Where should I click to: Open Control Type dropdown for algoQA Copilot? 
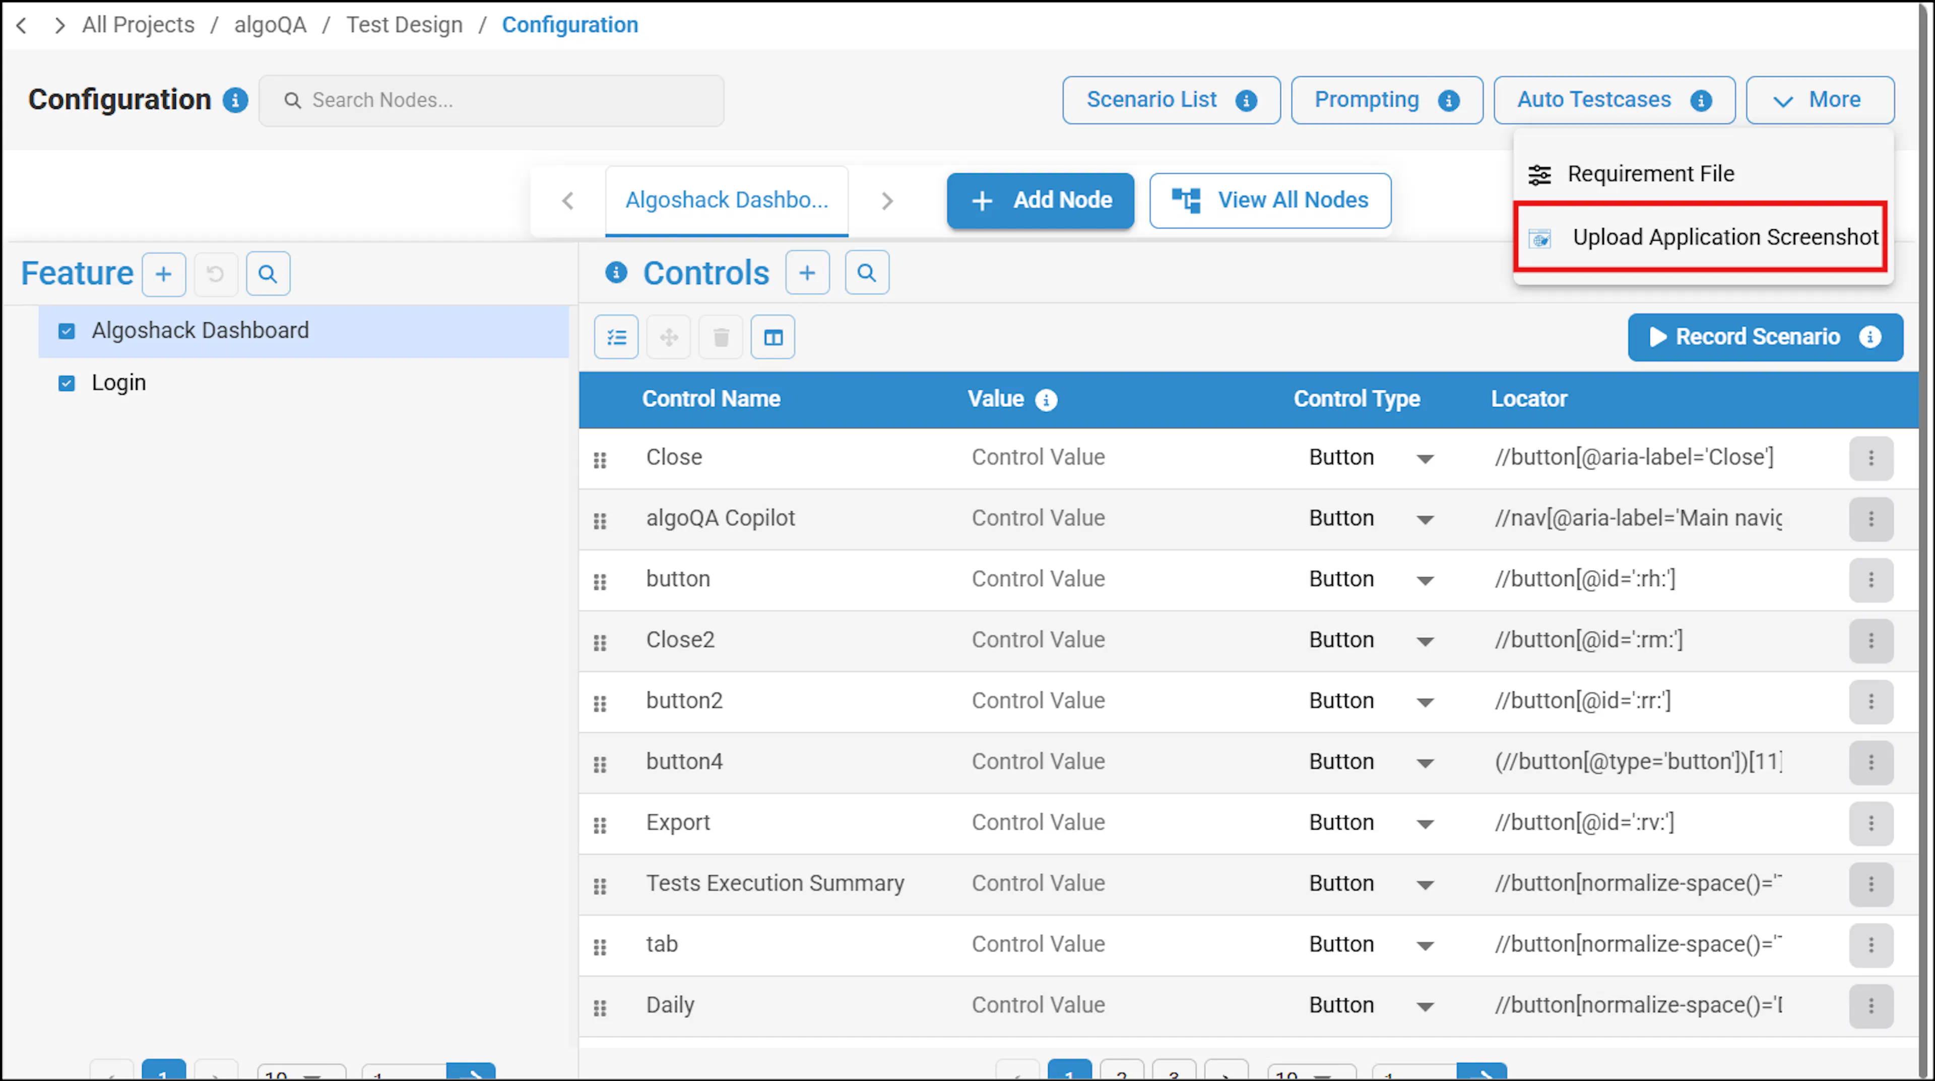(x=1424, y=519)
